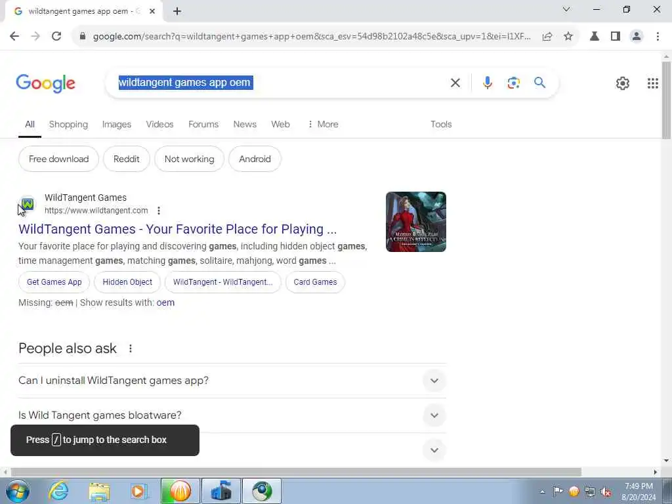Go to the Google homepage logo
The width and height of the screenshot is (672, 504).
click(45, 83)
